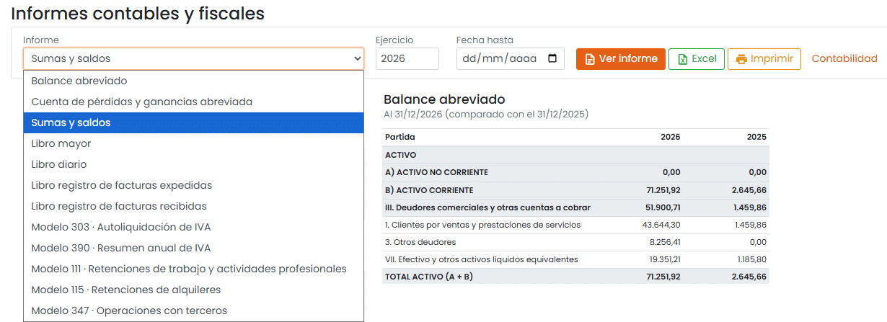Pick Libro mayor from the dropdown
Screen dimensions: 887x322
click(x=193, y=143)
